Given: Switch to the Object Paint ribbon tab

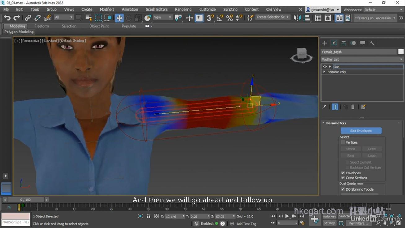Looking at the screenshot, I should (99, 26).
